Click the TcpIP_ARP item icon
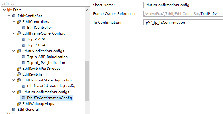223x114 pixels. 23,39
